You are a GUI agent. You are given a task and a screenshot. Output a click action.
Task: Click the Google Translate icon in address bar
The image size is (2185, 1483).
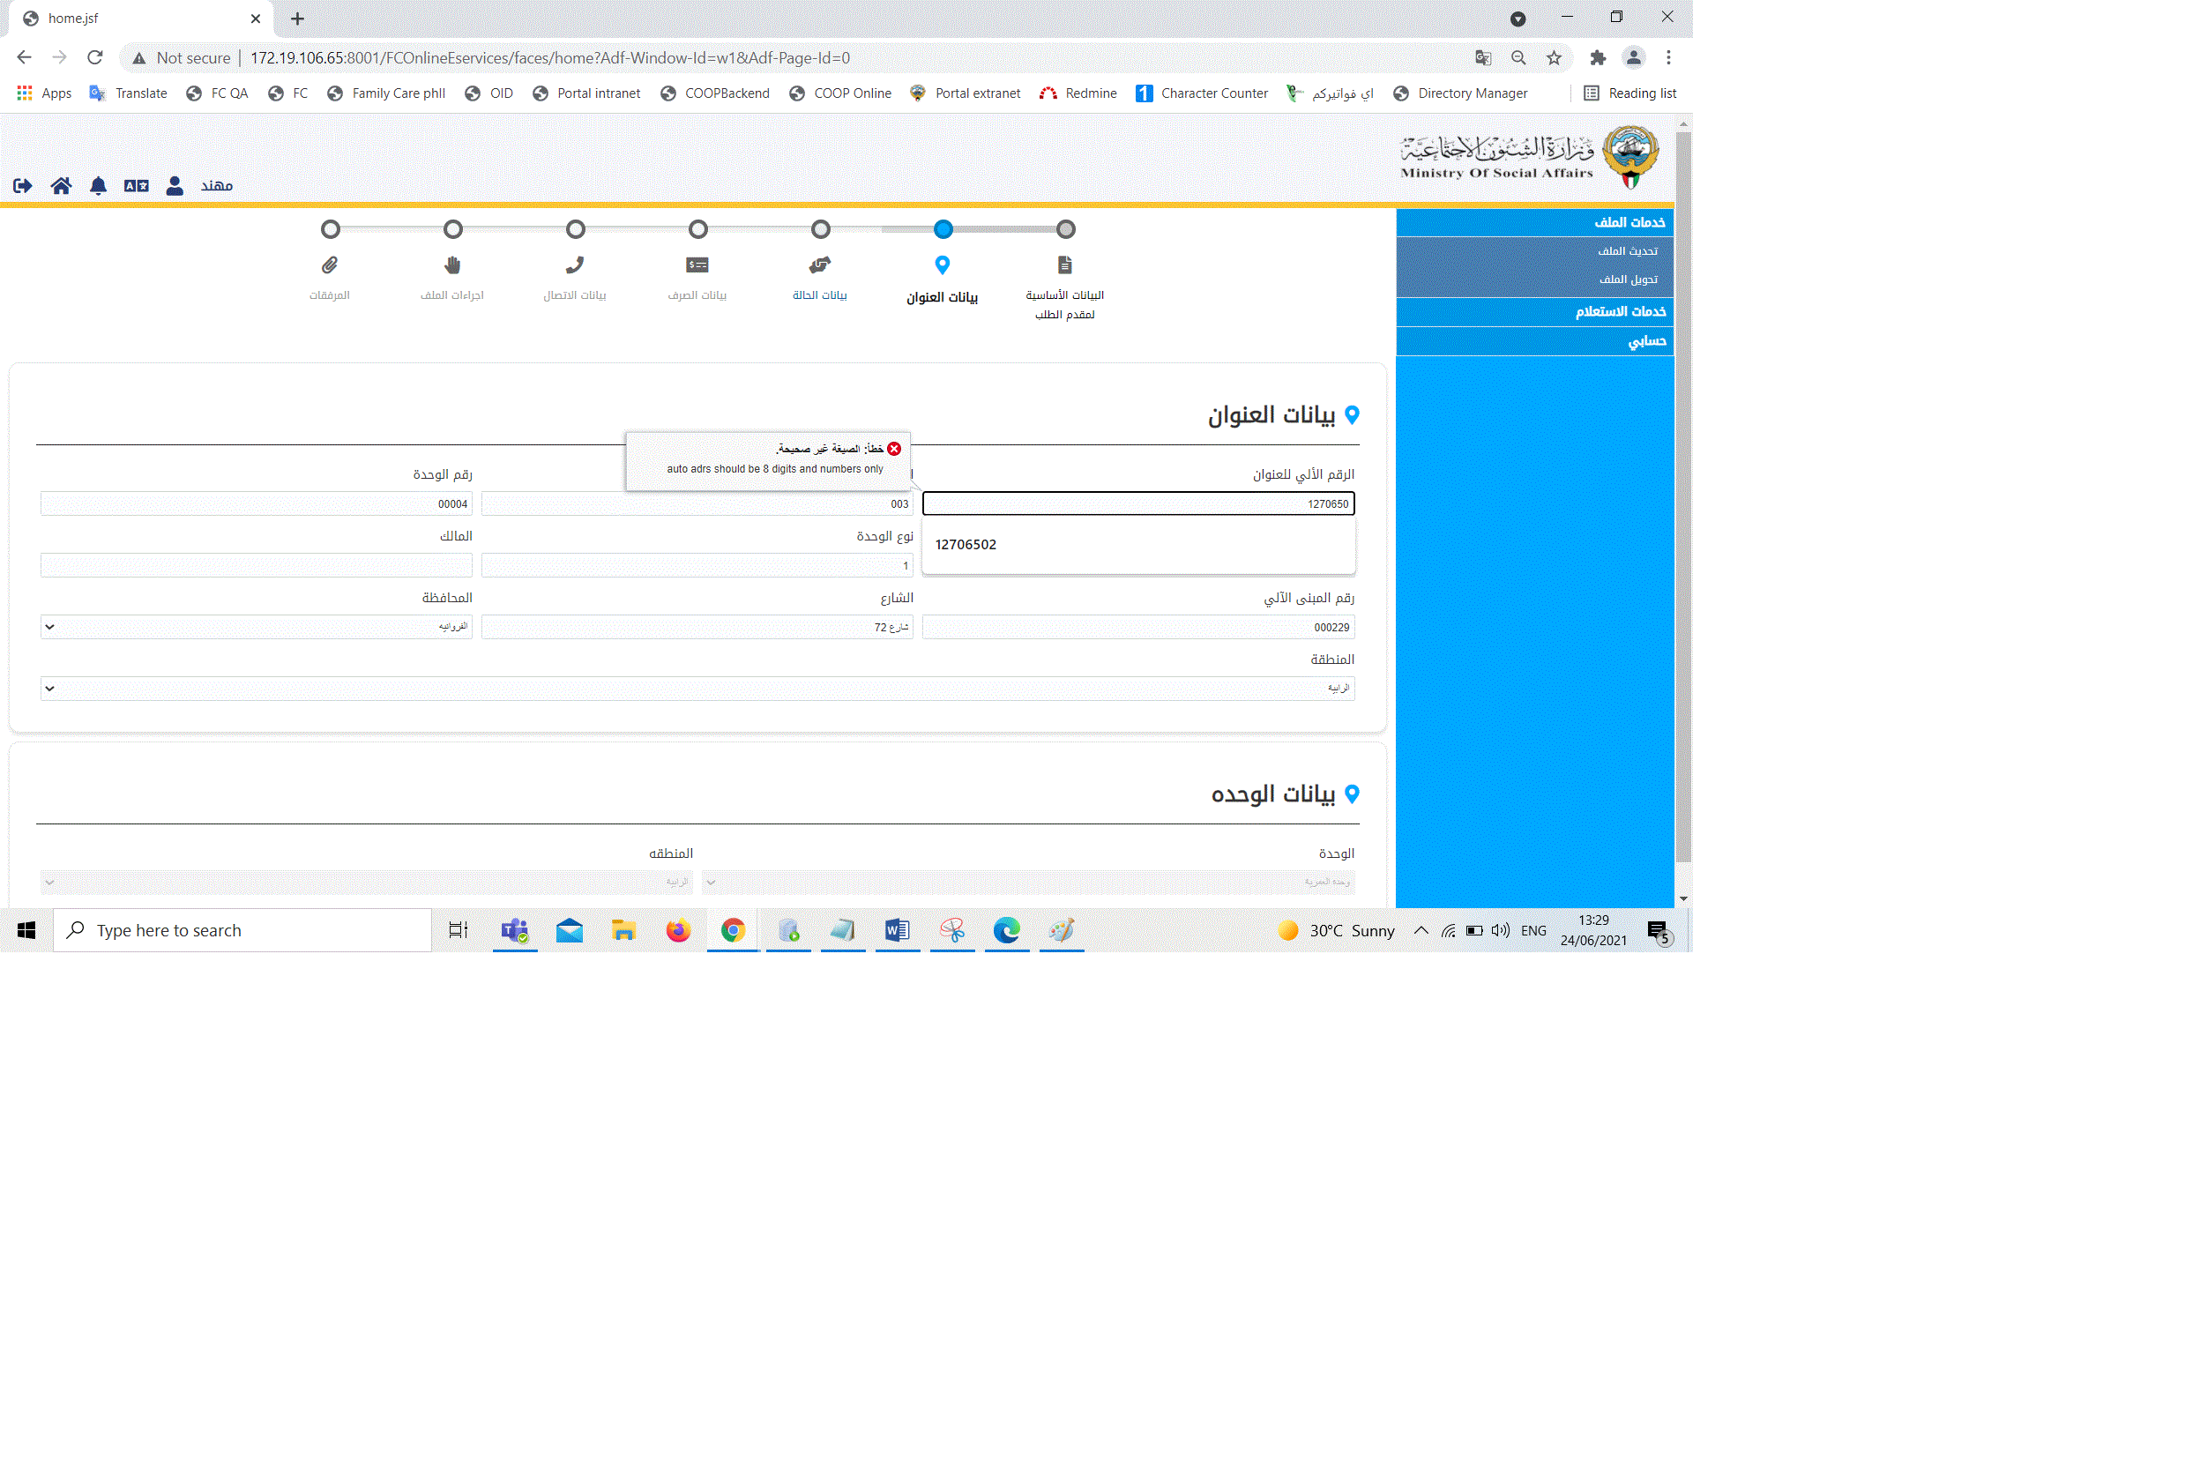[x=1484, y=58]
